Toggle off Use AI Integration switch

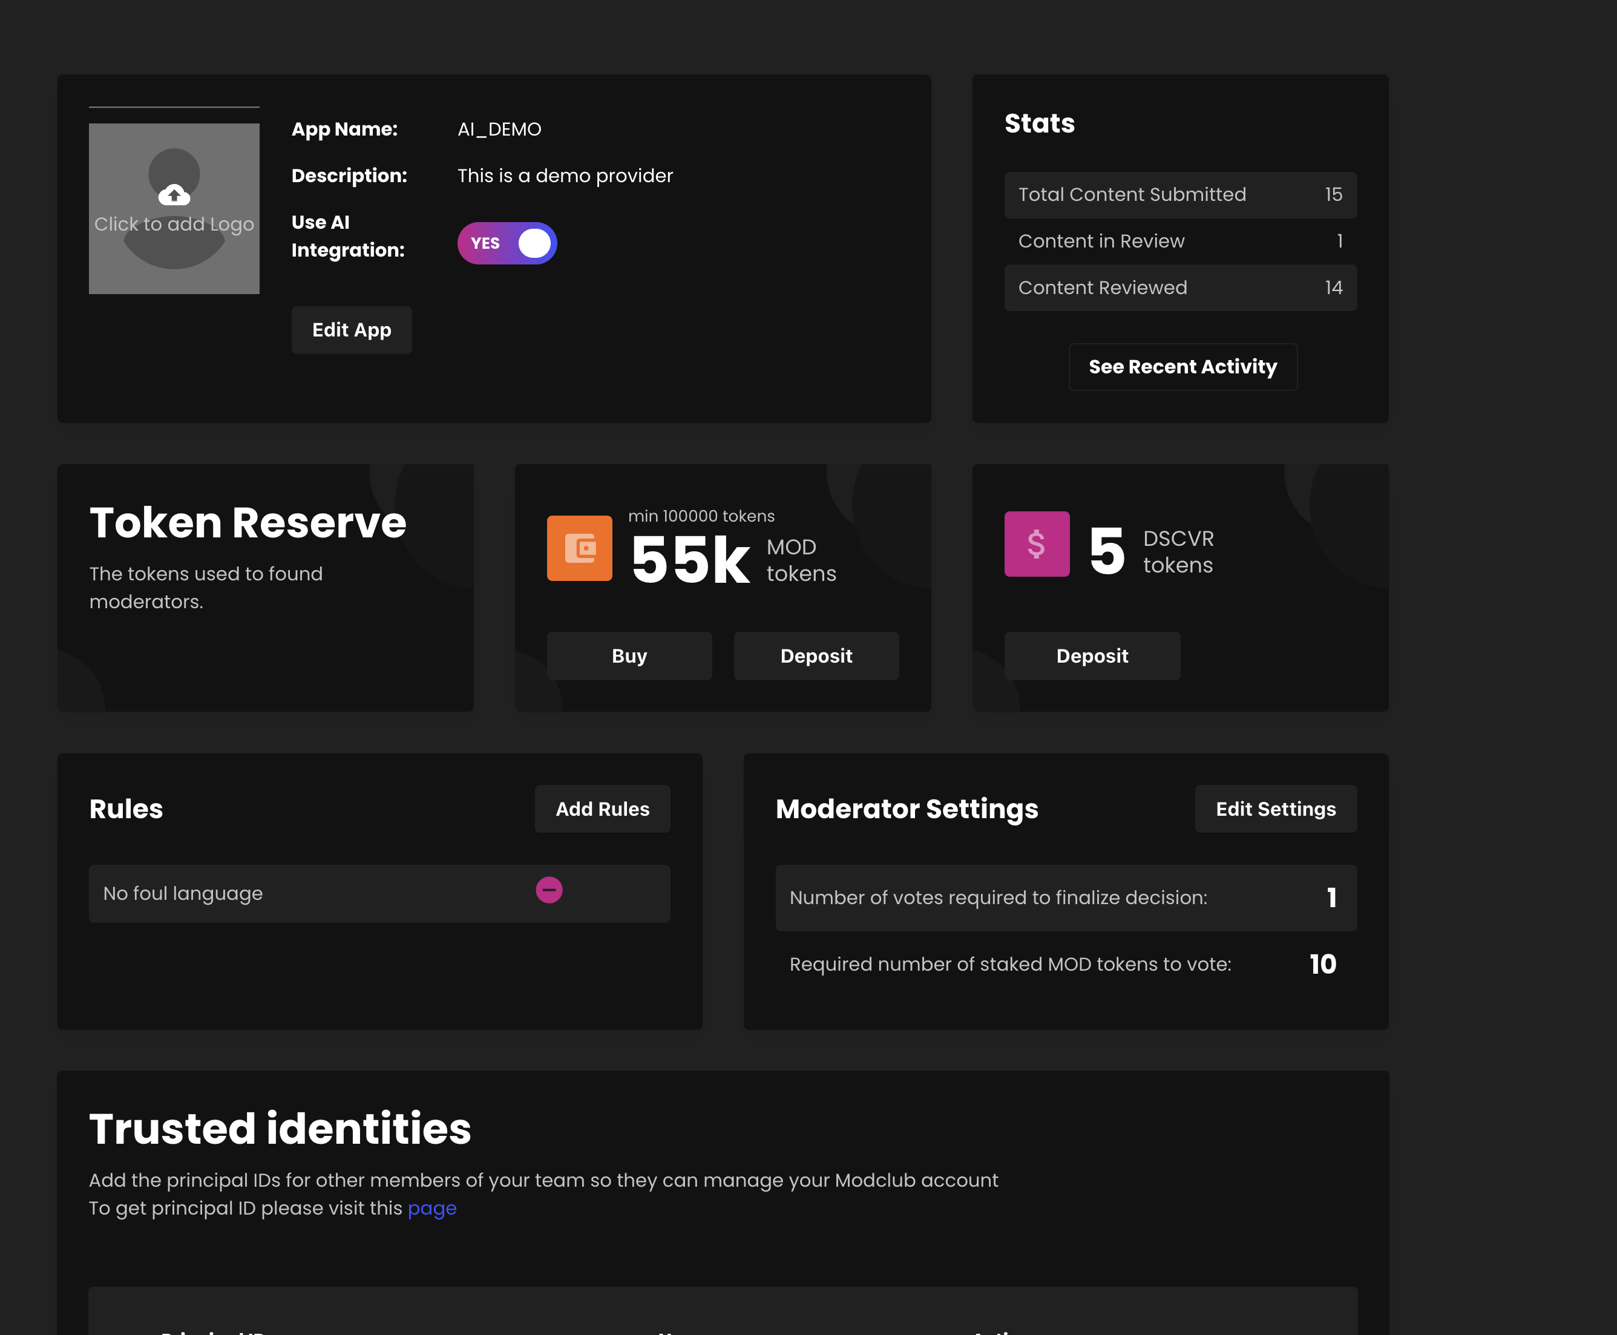[507, 243]
